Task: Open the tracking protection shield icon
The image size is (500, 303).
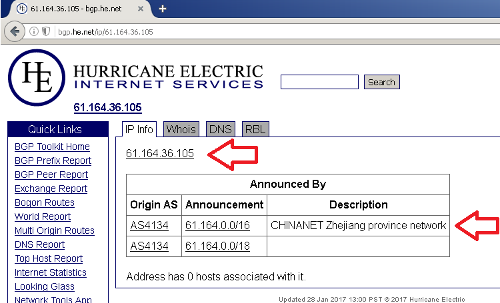Action: click(x=46, y=31)
